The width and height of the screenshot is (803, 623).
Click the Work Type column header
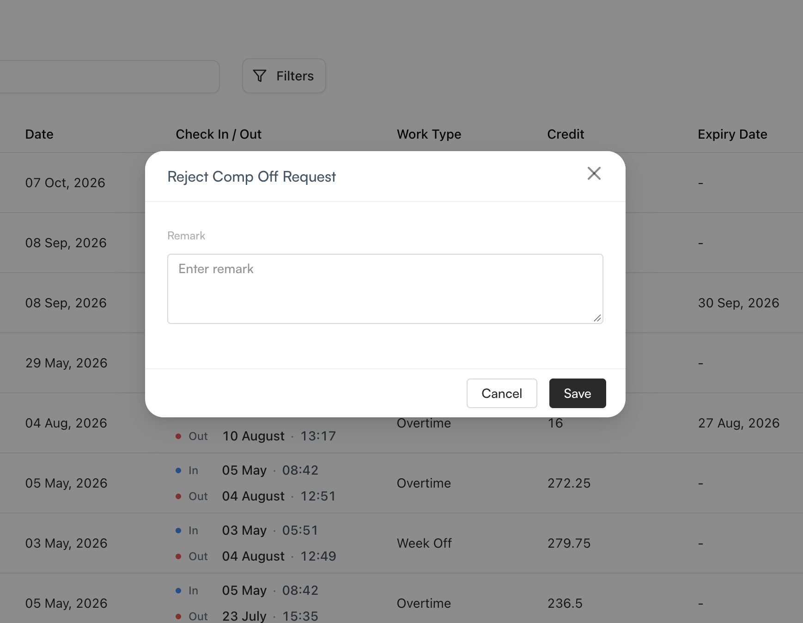pos(429,134)
